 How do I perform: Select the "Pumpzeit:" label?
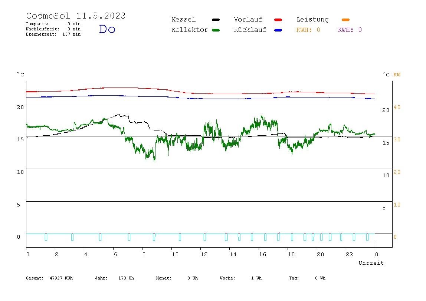(x=37, y=24)
